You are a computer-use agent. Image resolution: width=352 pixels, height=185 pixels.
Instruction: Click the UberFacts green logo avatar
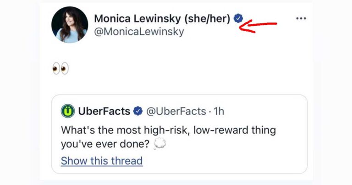pyautogui.click(x=68, y=111)
